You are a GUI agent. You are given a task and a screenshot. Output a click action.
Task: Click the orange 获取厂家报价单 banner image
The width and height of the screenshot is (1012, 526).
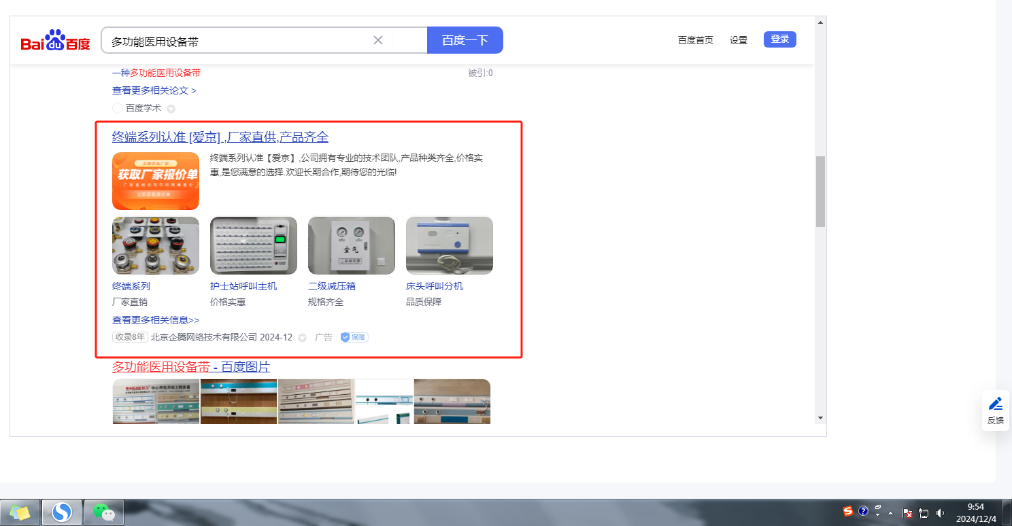point(156,181)
